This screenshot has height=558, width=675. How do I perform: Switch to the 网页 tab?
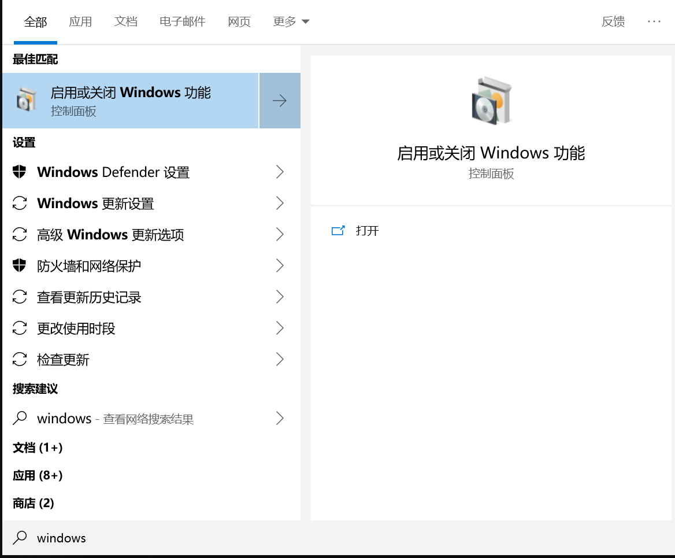pos(239,21)
